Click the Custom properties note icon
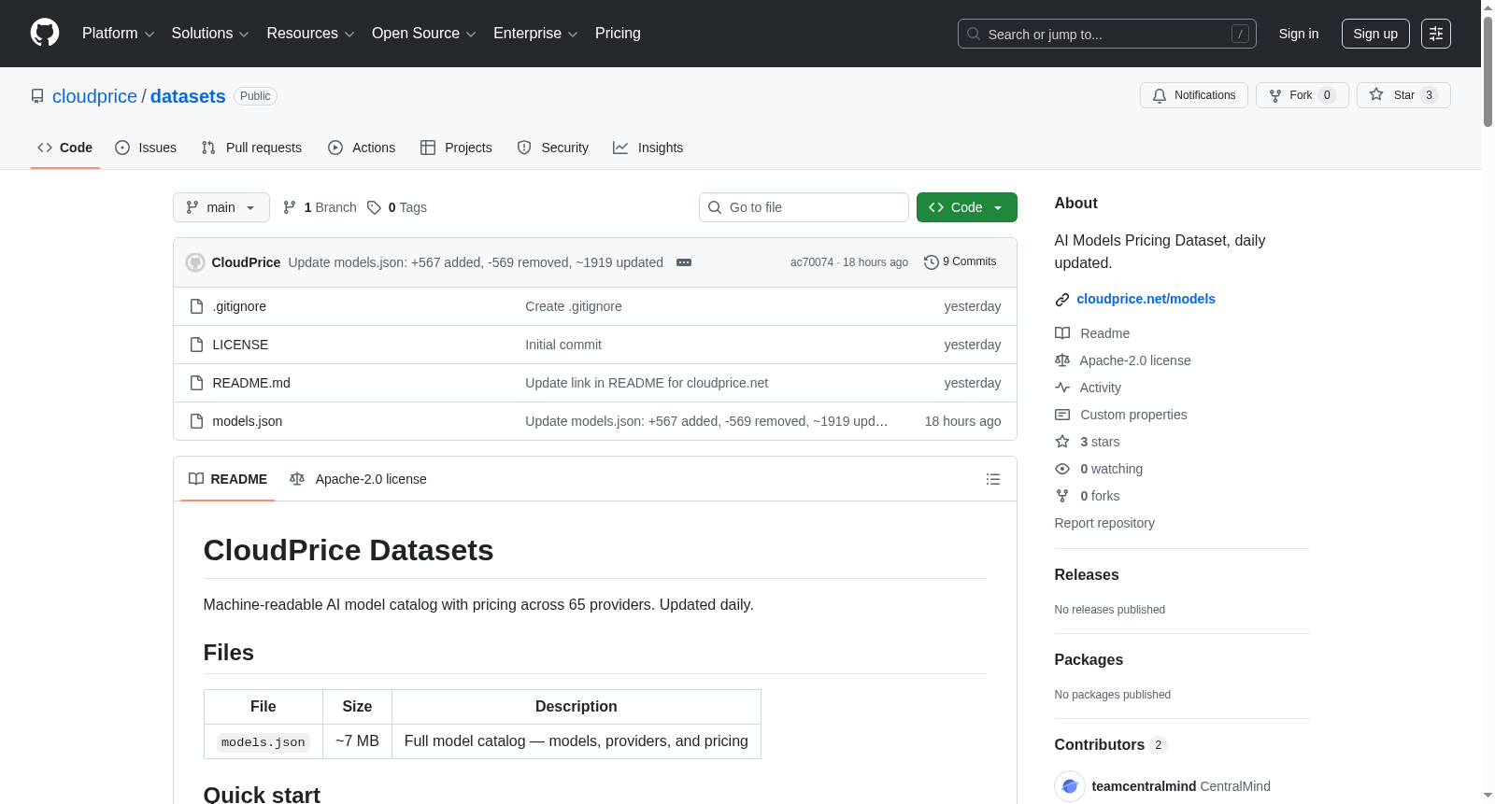 click(1062, 415)
